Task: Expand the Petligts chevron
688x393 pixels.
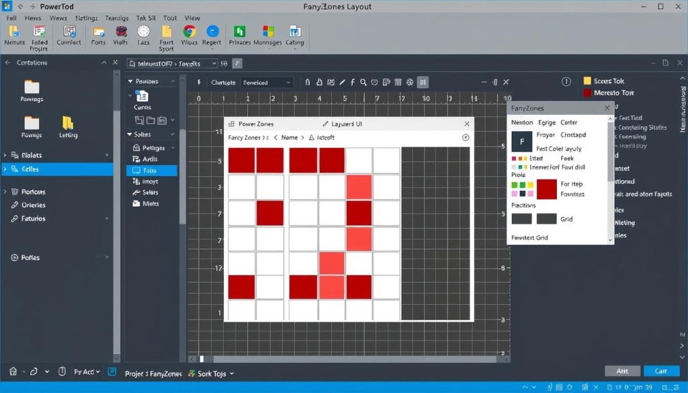Action: click(173, 148)
